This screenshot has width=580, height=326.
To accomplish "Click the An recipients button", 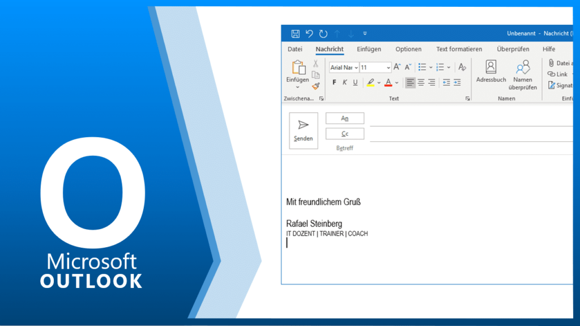I will [345, 118].
